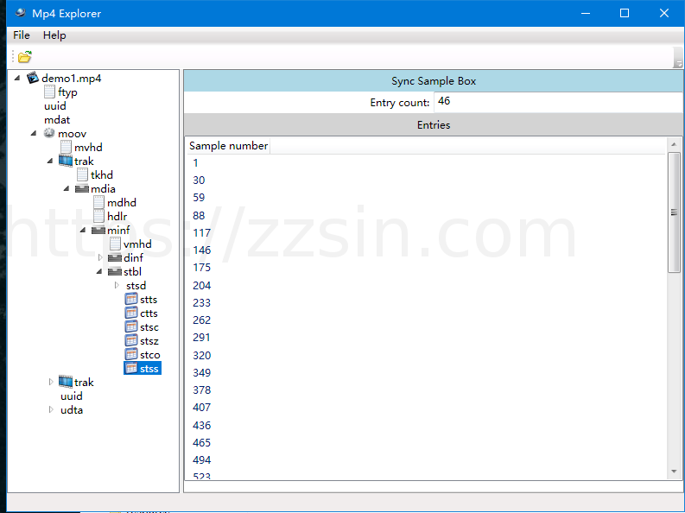This screenshot has width=685, height=513.
Task: Click the stco table box icon
Action: tap(131, 355)
